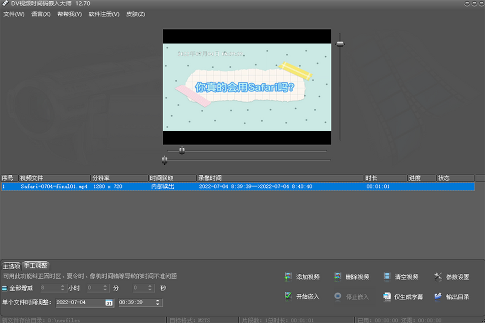Viewport: 485px width, 323px height.
Task: Click the 小时 hours stepper arrows
Action: click(x=62, y=288)
